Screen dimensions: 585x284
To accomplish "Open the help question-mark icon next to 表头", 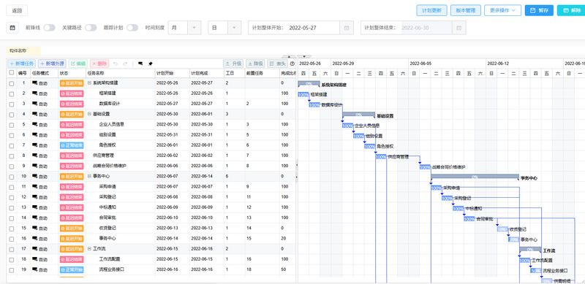I will click(x=292, y=64).
